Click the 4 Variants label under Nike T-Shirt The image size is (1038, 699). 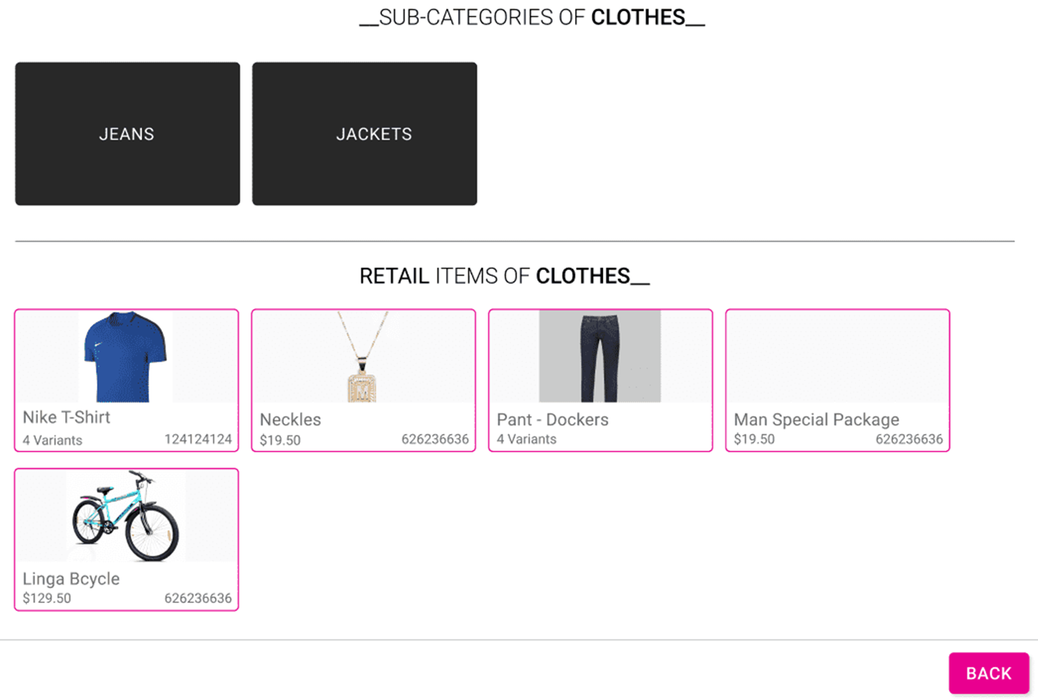coord(53,440)
